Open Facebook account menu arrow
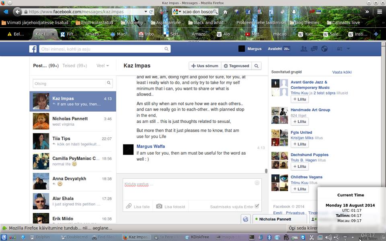386x241 pixels. (x=348, y=49)
